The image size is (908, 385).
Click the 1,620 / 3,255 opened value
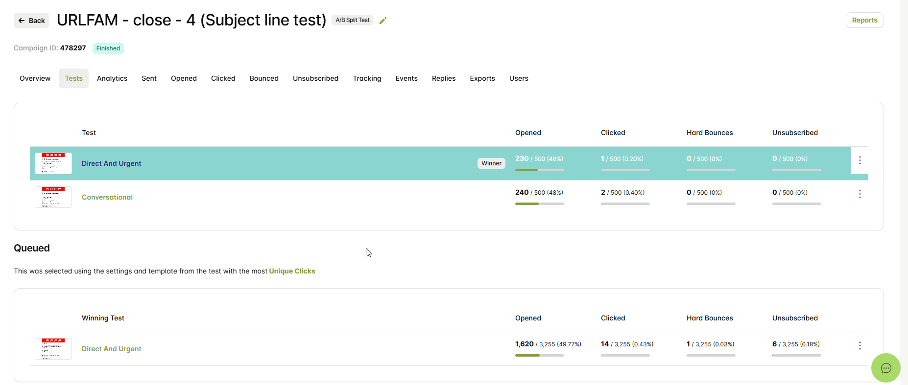coord(548,344)
